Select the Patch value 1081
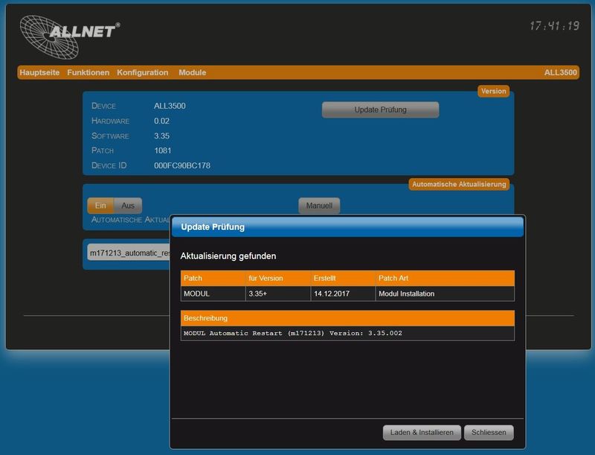The image size is (595, 455). 163,150
